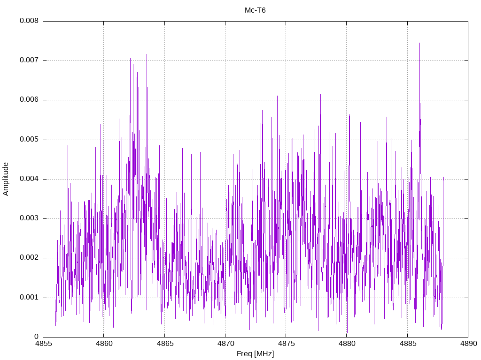This screenshot has height=360, width=481.
Task: Click the y-axis tick value 0.001
Action: [x=29, y=297]
